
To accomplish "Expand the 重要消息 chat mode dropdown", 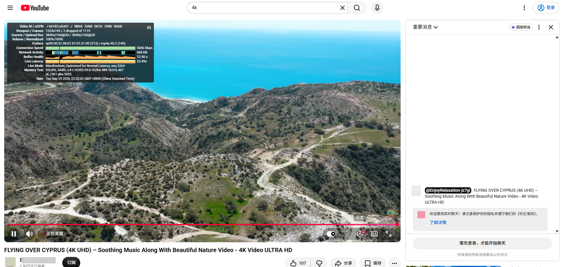I will (425, 27).
